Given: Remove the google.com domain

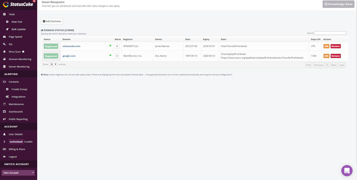Looking at the screenshot, I should 335,56.
